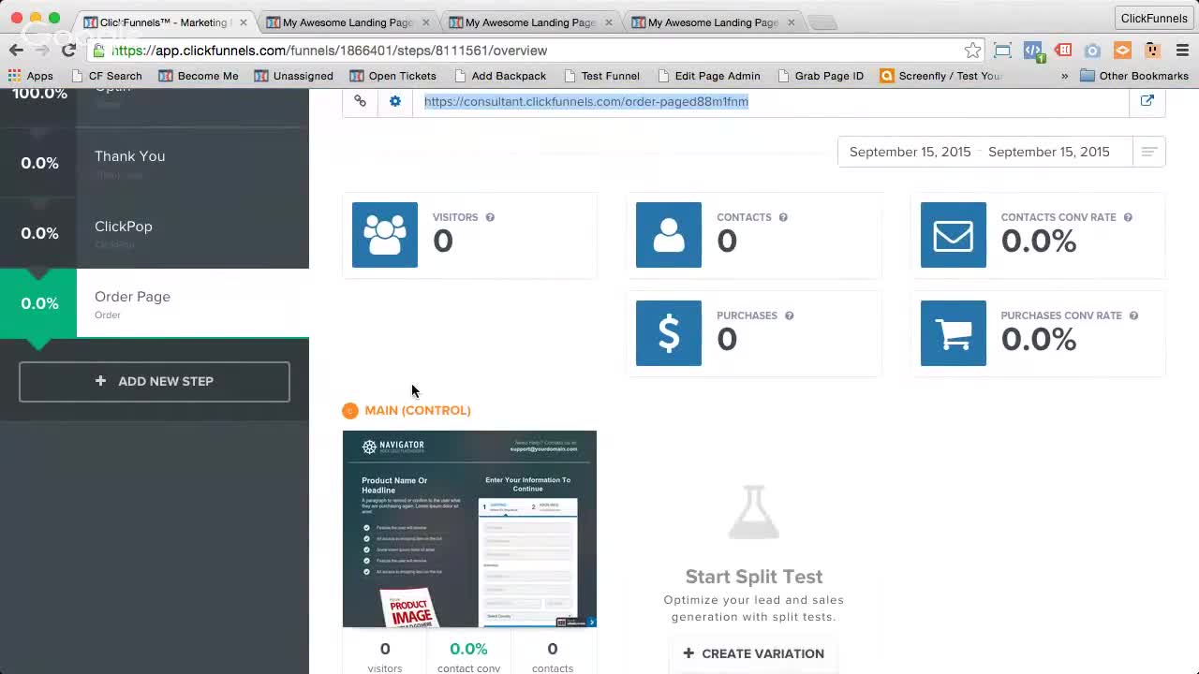Screen dimensions: 1199x674
Task: Open the Edit Page Admin bookmark
Action: (709, 76)
